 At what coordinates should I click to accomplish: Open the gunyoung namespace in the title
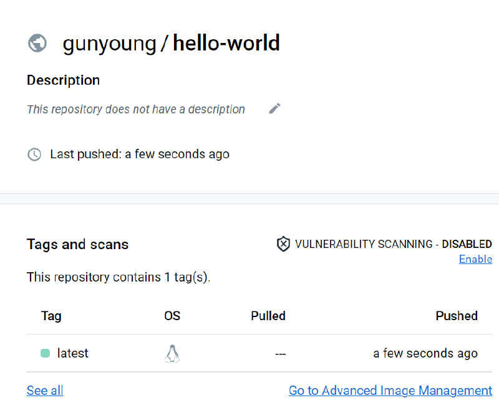coord(110,43)
